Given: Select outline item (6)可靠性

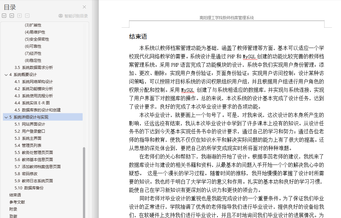Looking at the screenshot, I should tap(33, 46).
